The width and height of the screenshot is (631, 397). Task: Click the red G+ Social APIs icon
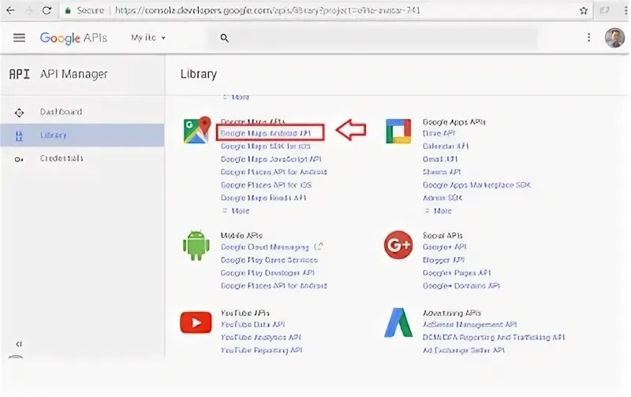click(398, 244)
